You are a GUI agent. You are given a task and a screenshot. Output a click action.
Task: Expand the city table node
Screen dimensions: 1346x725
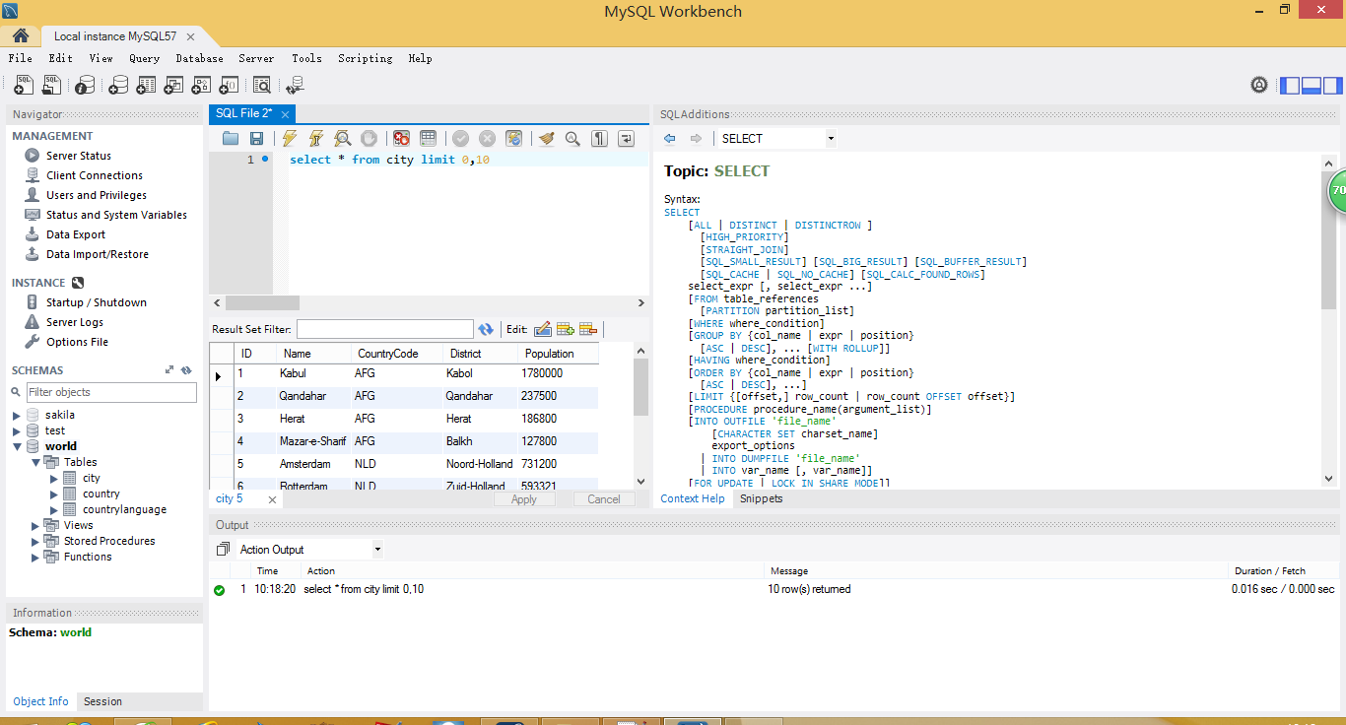coord(54,479)
